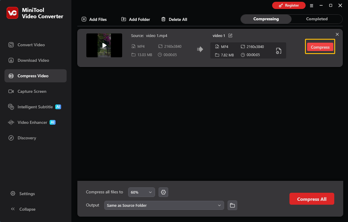Click Delete All to clear the list
Image resolution: width=348 pixels, height=222 pixels.
click(x=174, y=19)
